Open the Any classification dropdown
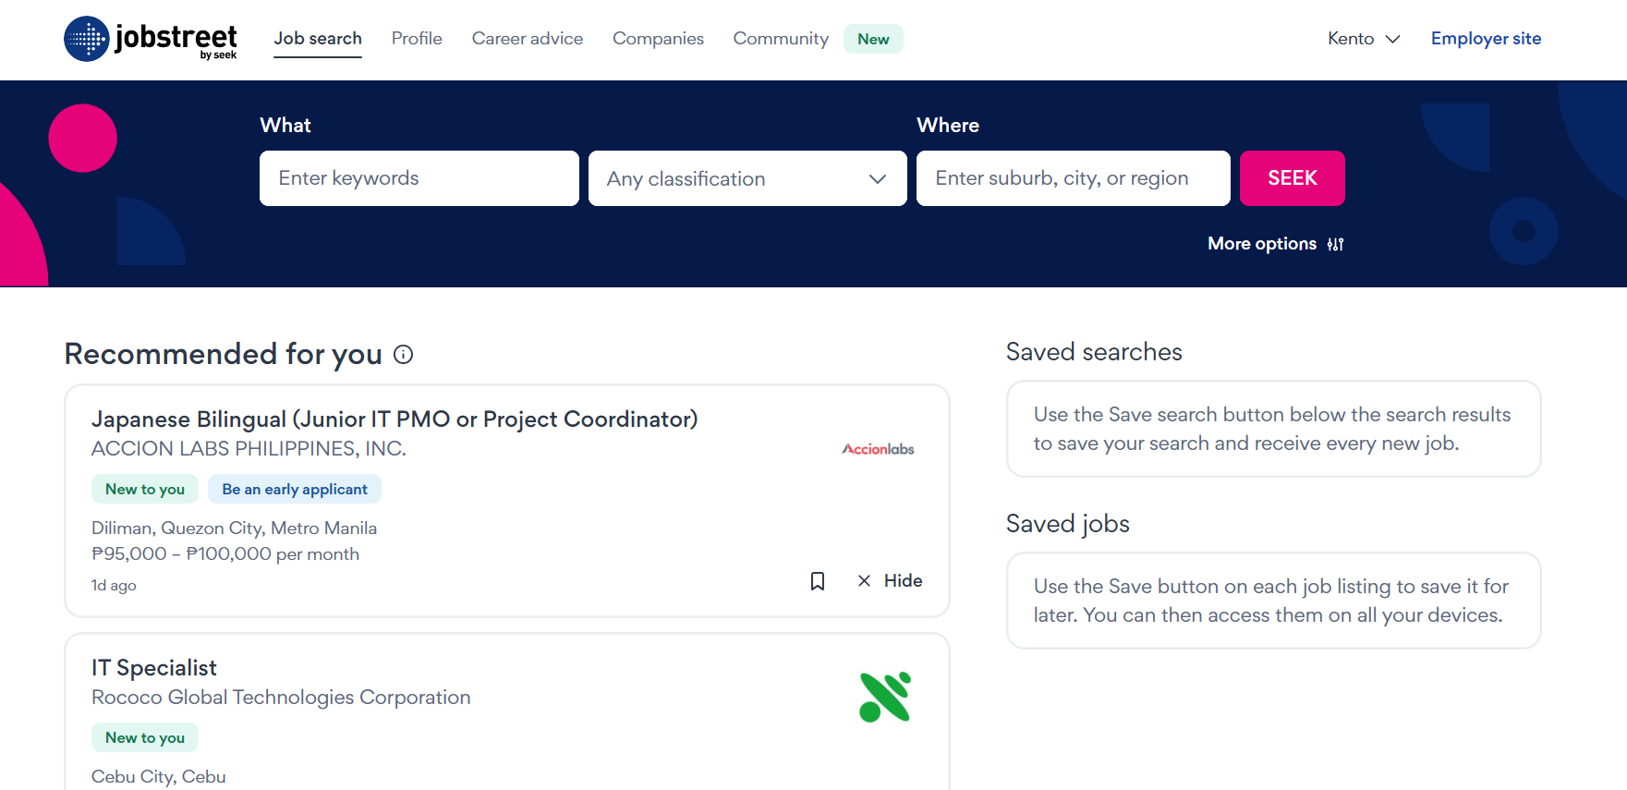This screenshot has height=790, width=1627. click(747, 178)
